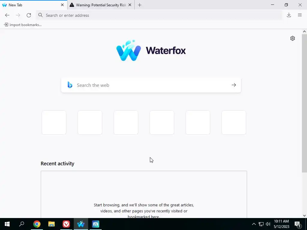Open the second empty shortcut tile
Viewport: 307px width, 230px height.
pos(90,122)
